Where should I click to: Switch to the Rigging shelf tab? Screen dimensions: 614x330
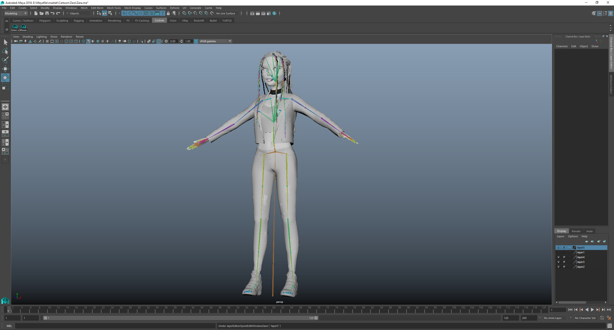(x=78, y=20)
